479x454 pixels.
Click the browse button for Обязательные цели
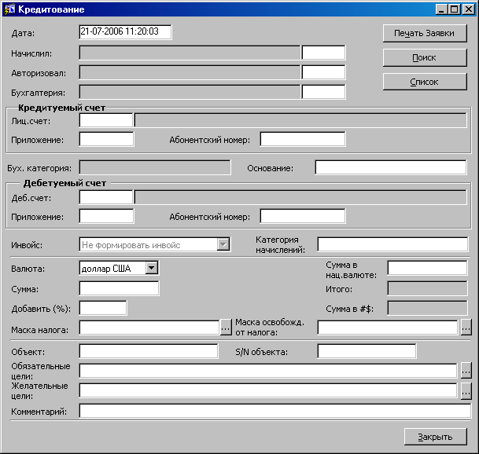[466, 371]
